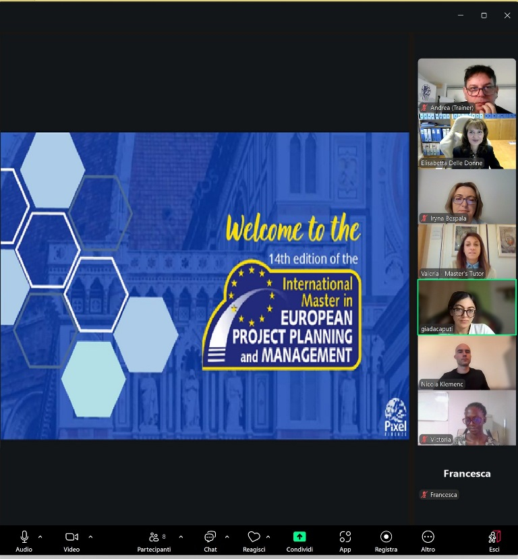This screenshot has width=518, height=559.
Task: Open the Altro more options menu
Action: tap(428, 537)
